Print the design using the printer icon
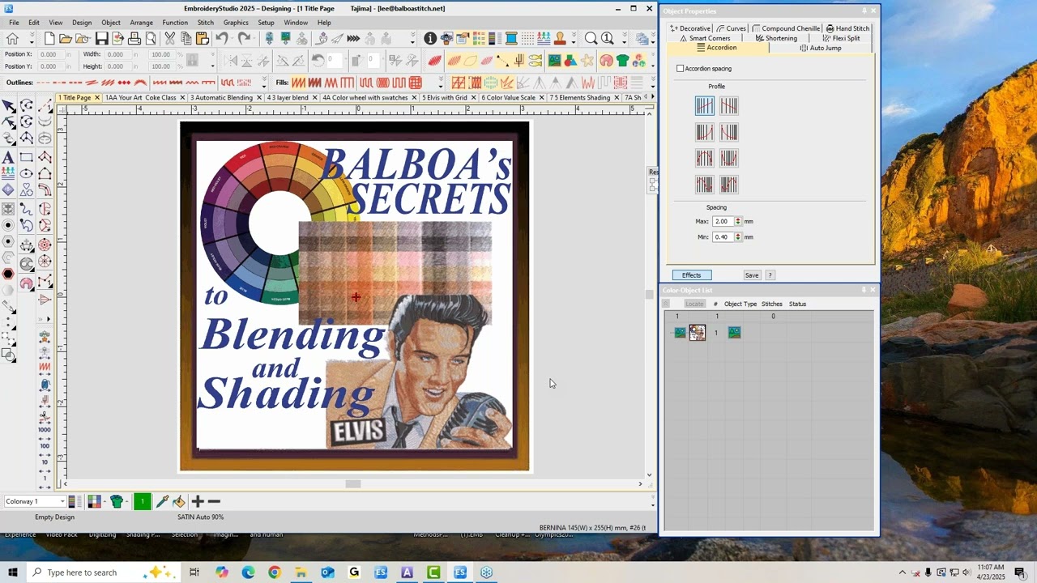 point(134,39)
